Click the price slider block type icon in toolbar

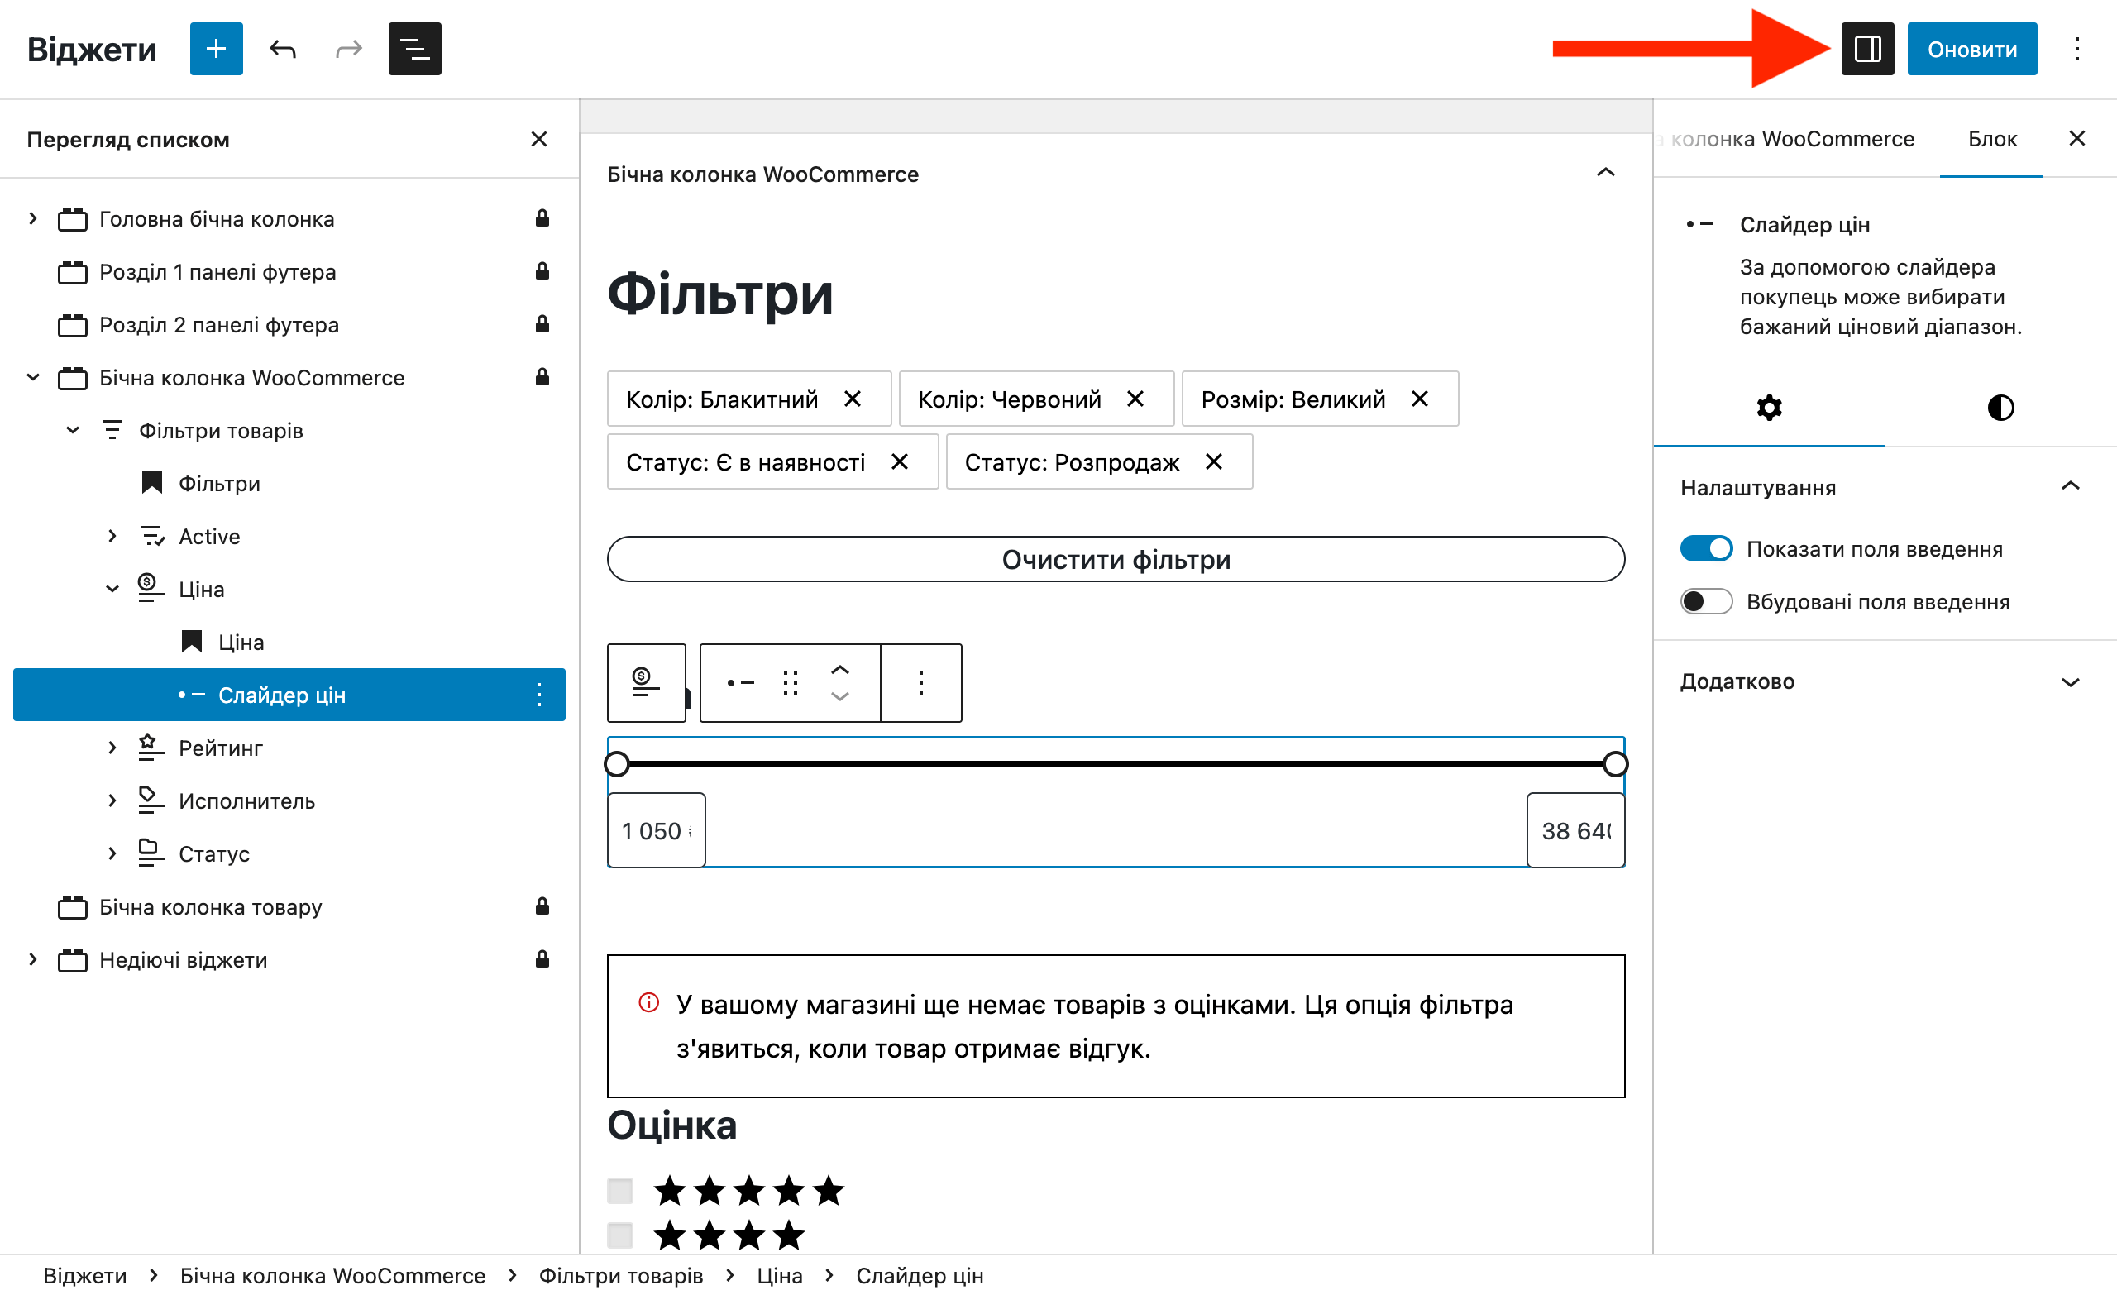(740, 683)
